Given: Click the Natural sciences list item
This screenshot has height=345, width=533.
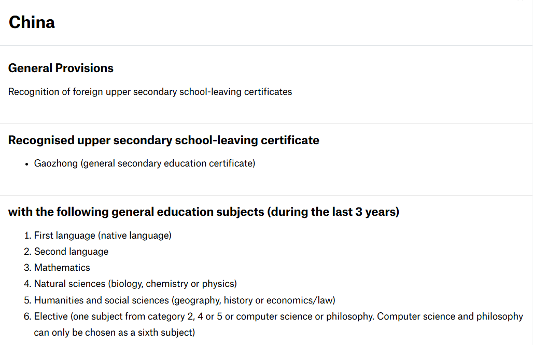Looking at the screenshot, I should pyautogui.click(x=135, y=284).
